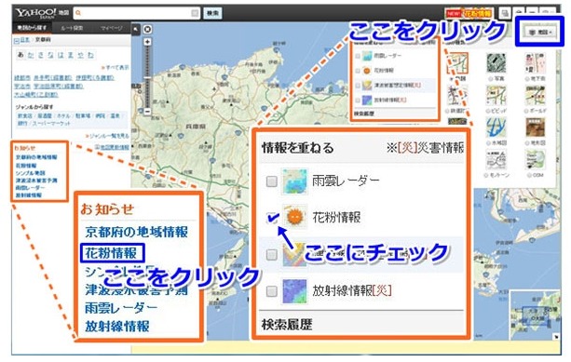This screenshot has width=571, height=362.
Task: Click 日本 in the breadcrumb
Action: point(25,40)
